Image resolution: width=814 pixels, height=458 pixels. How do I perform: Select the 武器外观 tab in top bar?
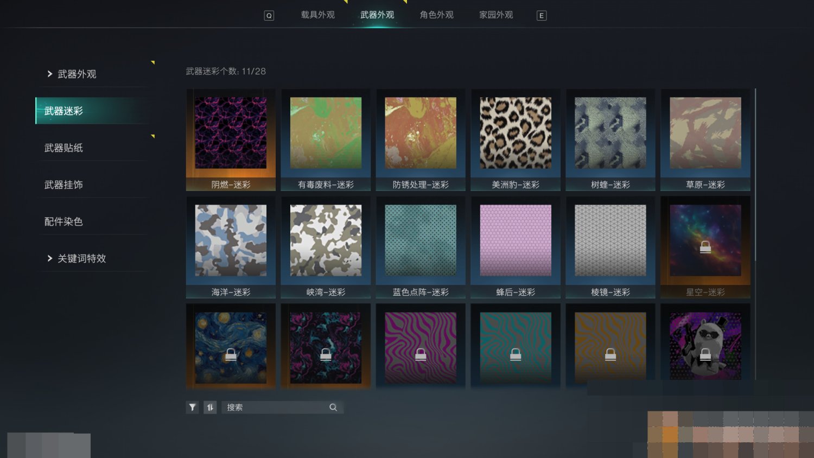click(377, 15)
